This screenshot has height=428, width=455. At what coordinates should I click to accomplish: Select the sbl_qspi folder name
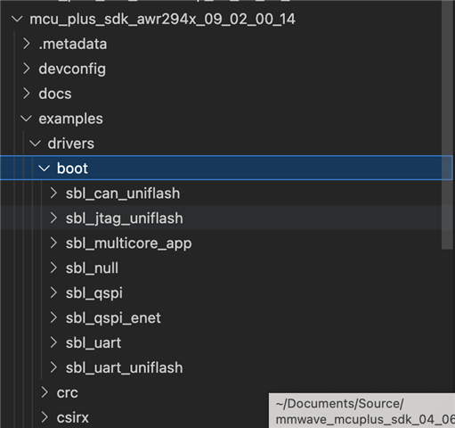tap(94, 293)
